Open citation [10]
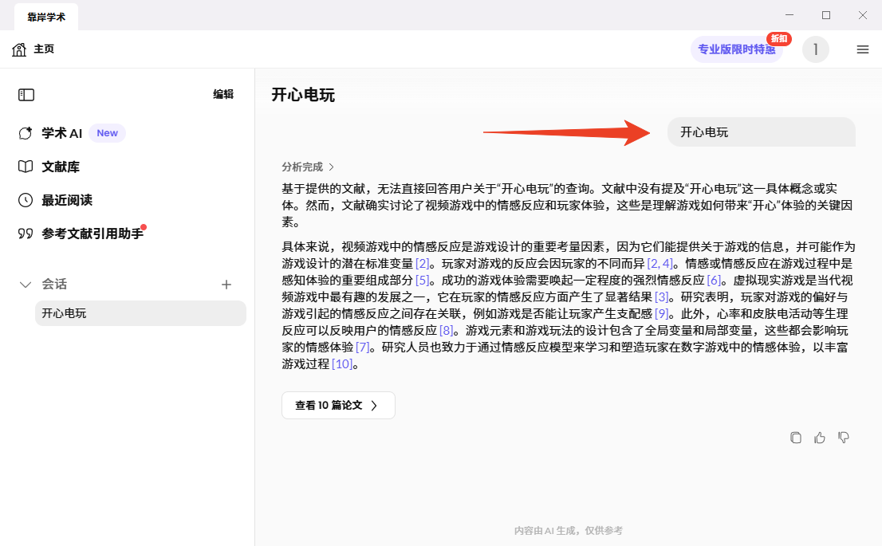This screenshot has height=546, width=882. pos(342,363)
